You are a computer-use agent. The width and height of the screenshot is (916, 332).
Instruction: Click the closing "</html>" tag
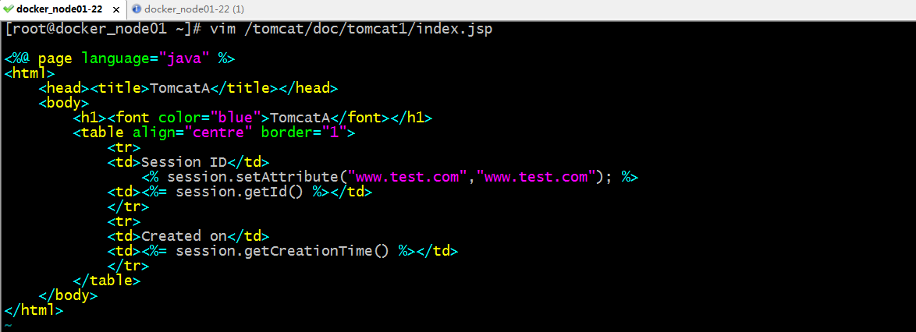pos(34,310)
